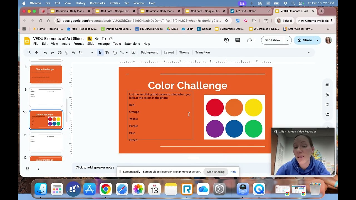Reload the page in Chrome
356x200 pixels.
pos(40,21)
